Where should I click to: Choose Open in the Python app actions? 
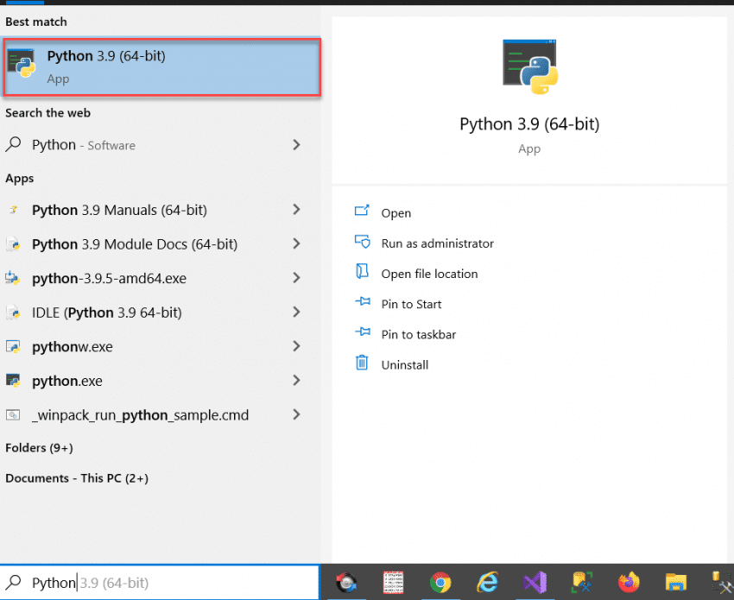396,213
